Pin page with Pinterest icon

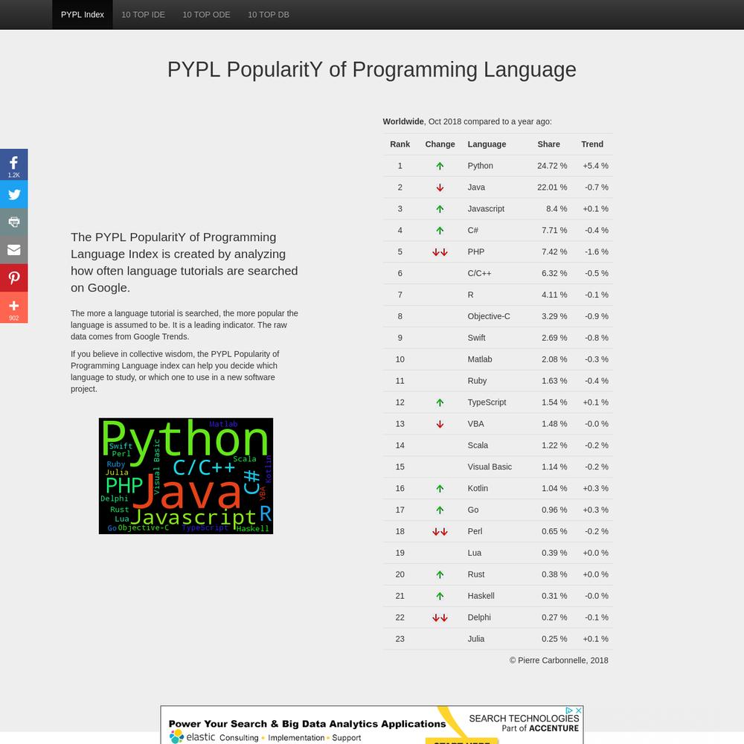(13, 278)
